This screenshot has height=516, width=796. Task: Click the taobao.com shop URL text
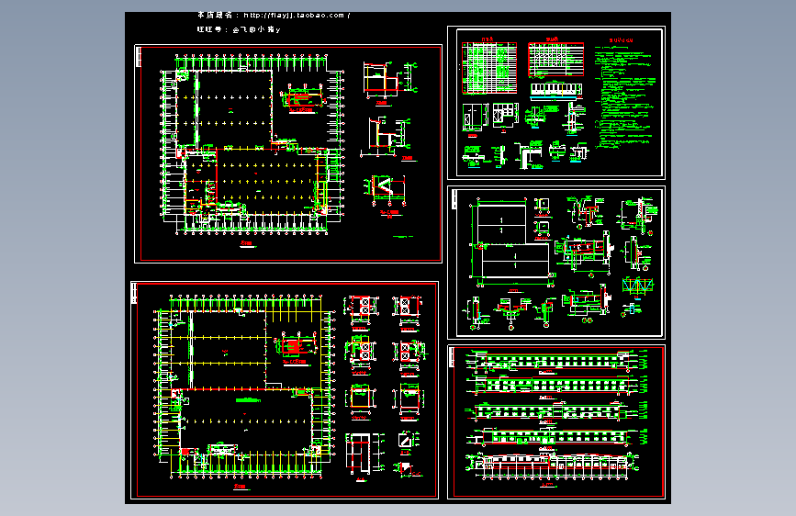coord(297,16)
